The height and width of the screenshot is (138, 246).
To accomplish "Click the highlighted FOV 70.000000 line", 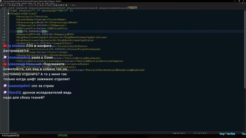I will 32,31.
